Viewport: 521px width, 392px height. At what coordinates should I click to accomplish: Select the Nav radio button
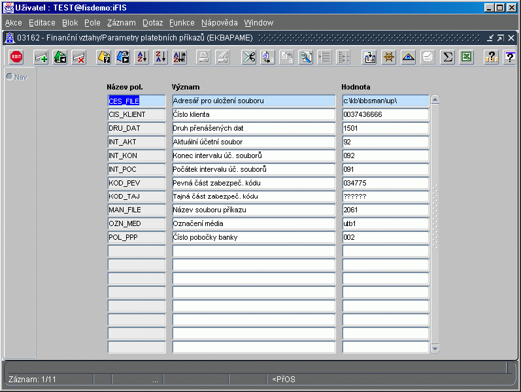point(10,76)
